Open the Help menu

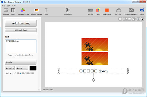pyautogui.click(x=14, y=6)
